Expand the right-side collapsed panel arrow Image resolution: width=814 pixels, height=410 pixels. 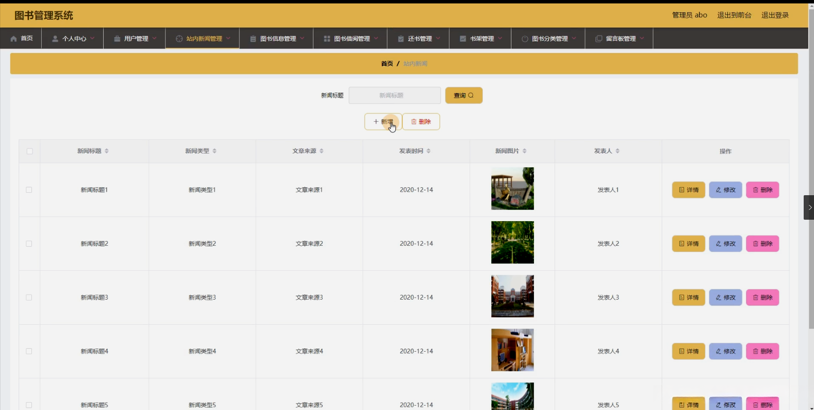pyautogui.click(x=809, y=207)
